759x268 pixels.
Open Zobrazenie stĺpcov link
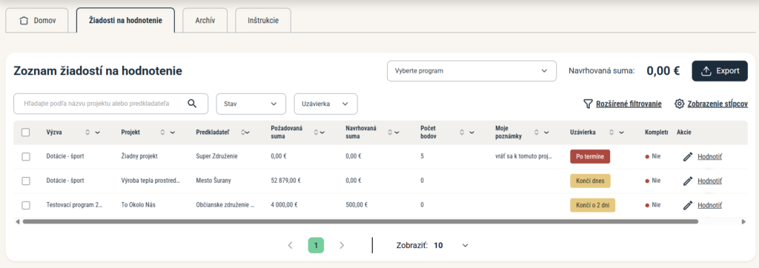[711, 104]
